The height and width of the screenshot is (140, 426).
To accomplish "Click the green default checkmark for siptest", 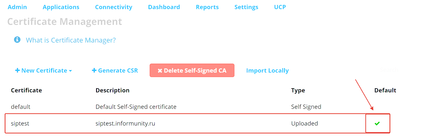I will tap(377, 123).
